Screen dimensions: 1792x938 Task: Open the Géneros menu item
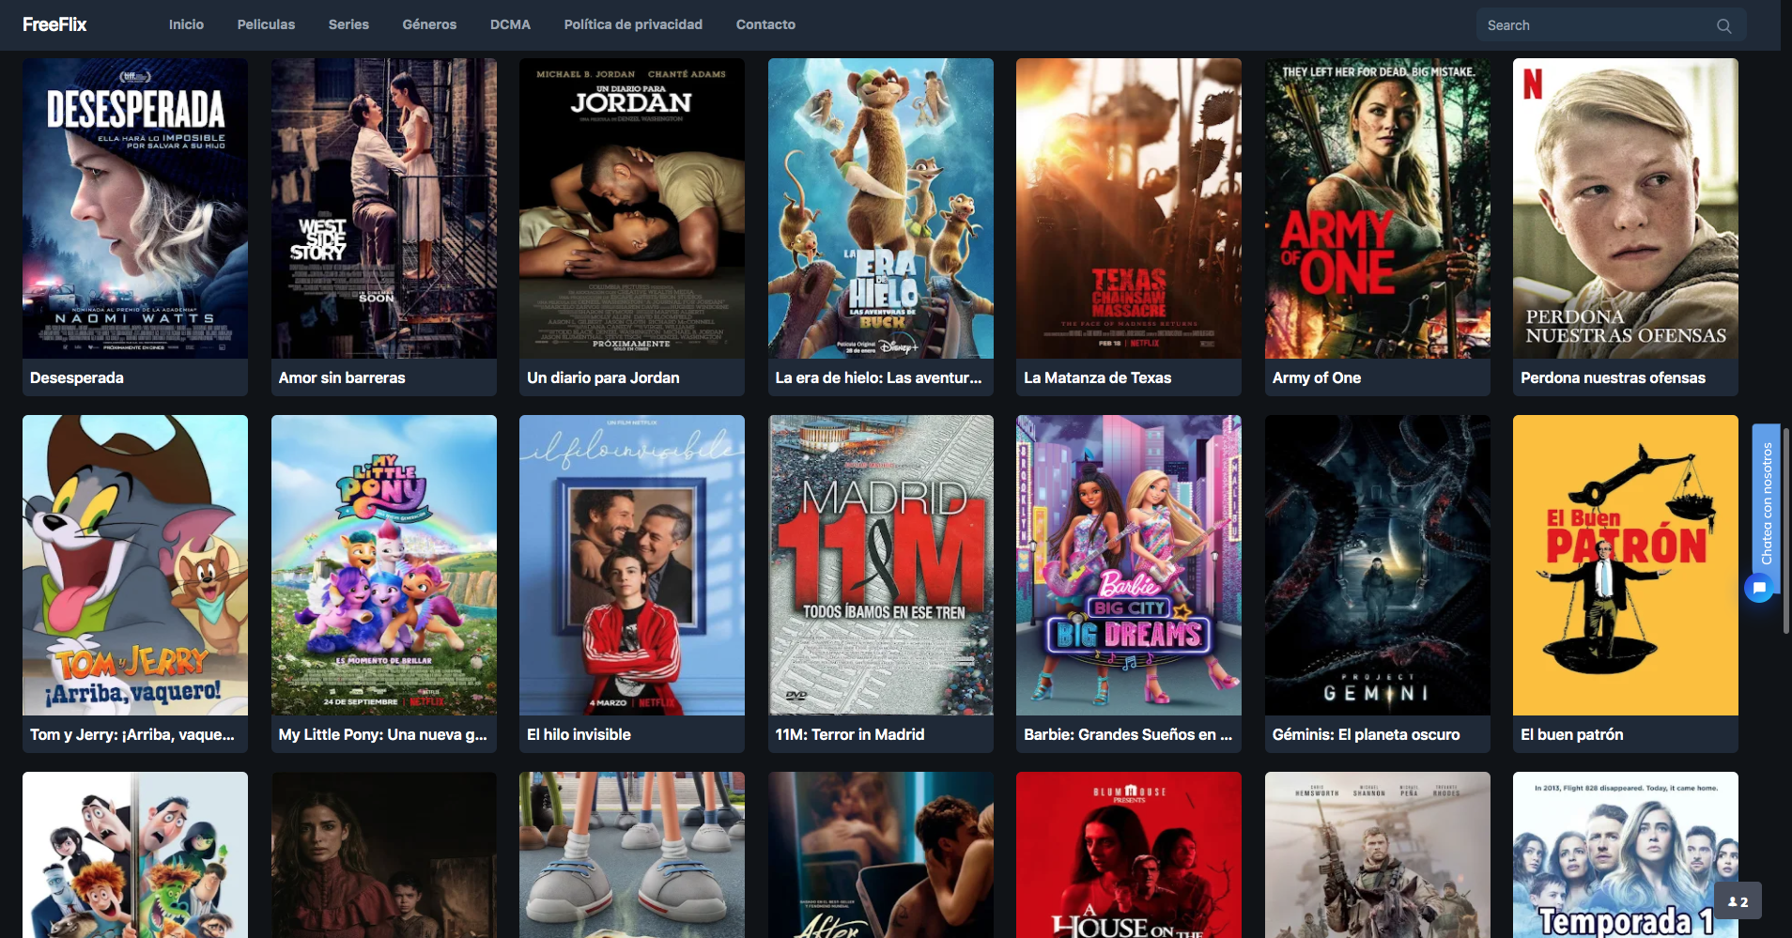(429, 24)
